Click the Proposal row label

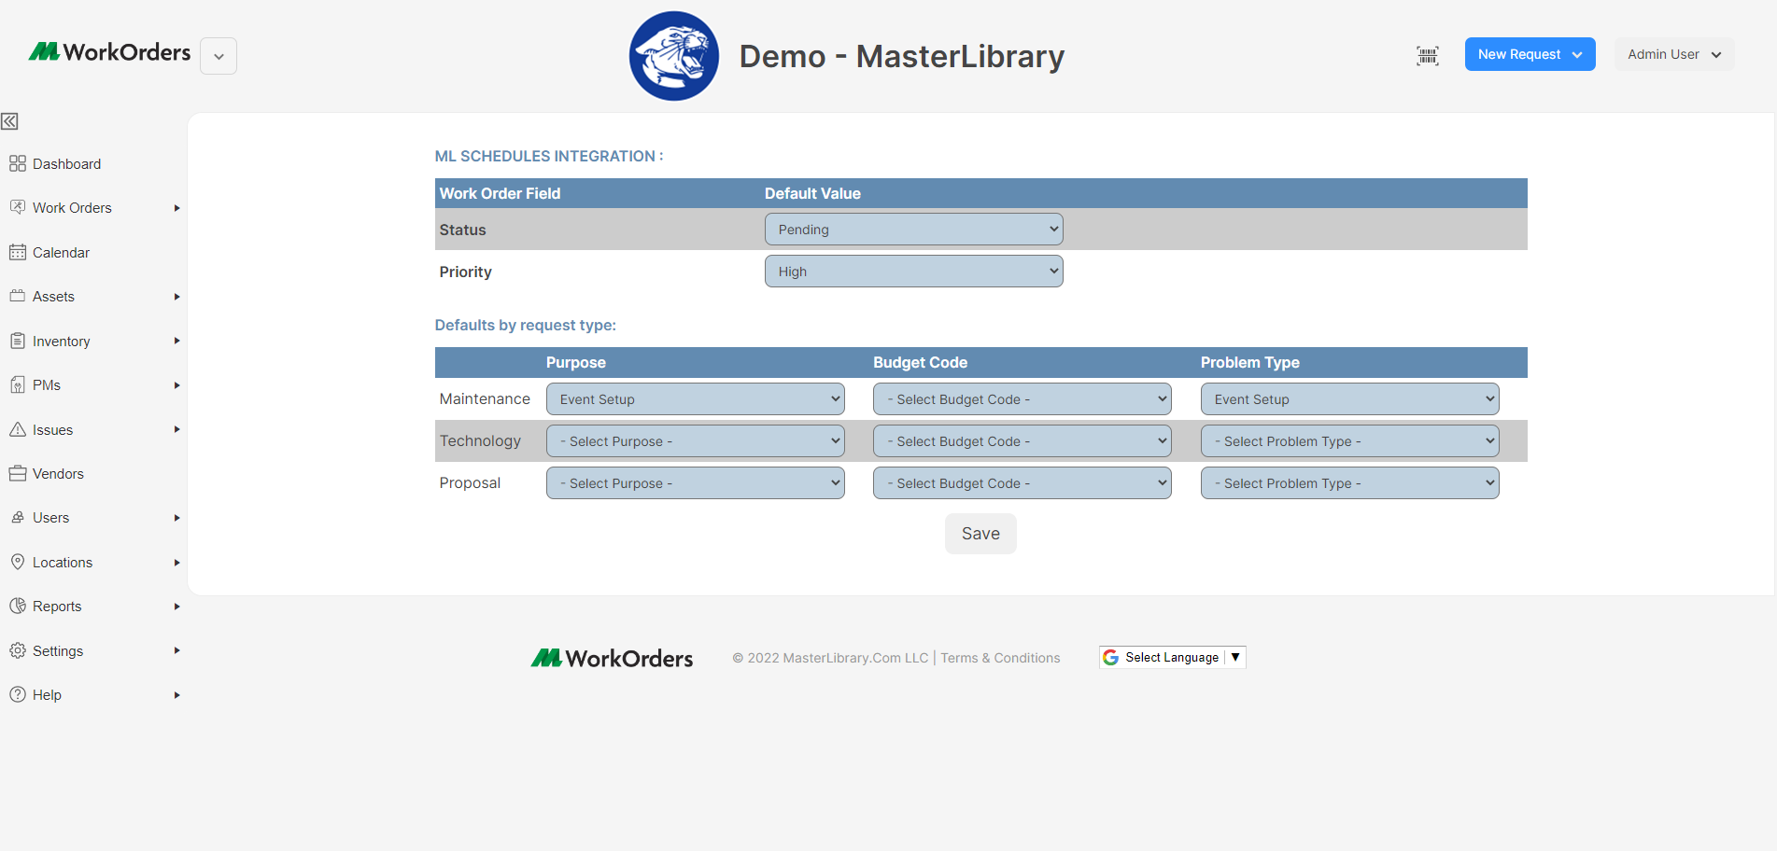point(470,483)
